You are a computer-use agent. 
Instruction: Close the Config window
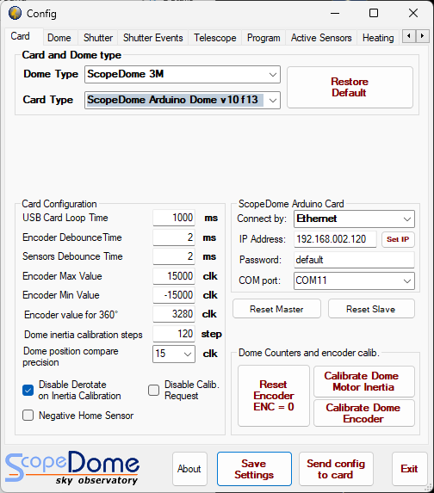(x=413, y=13)
